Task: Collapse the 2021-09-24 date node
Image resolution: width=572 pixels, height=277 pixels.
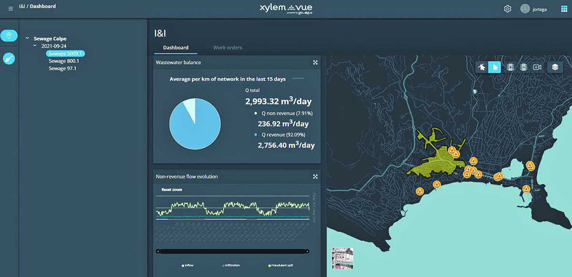Action: coord(34,46)
